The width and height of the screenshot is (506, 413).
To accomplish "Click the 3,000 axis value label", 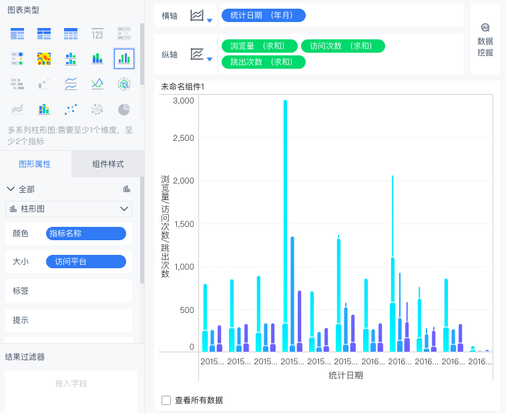I will click(x=184, y=101).
